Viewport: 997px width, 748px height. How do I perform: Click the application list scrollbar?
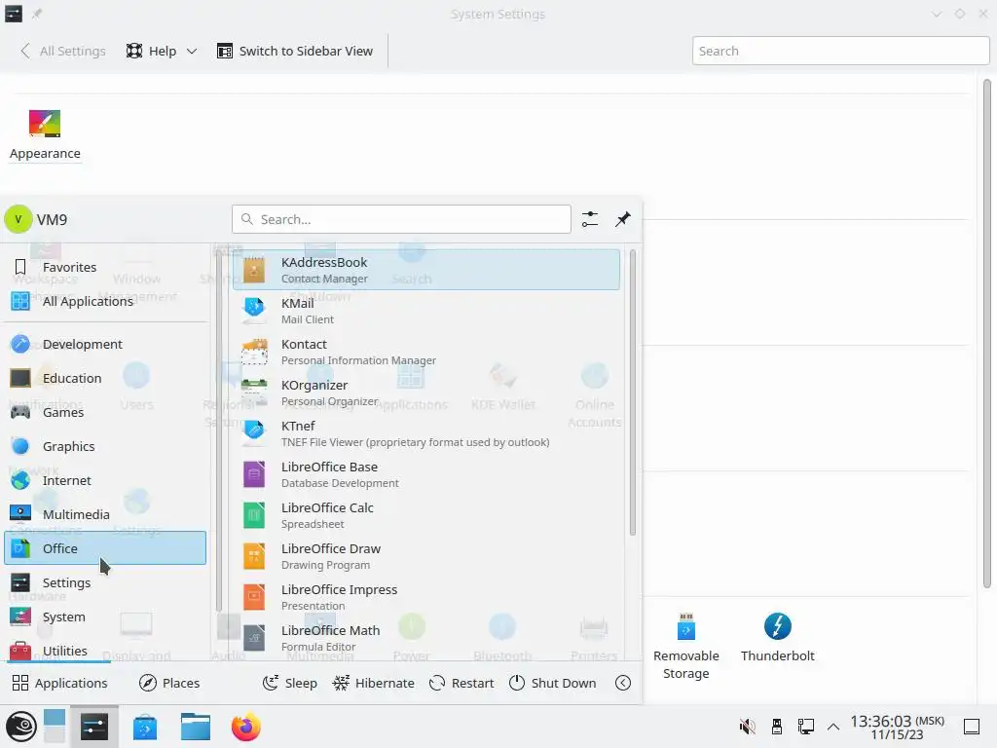632,393
